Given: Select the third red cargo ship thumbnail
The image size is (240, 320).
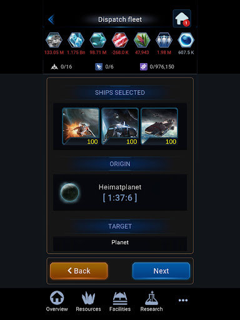Looking at the screenshot, I should [x=159, y=126].
